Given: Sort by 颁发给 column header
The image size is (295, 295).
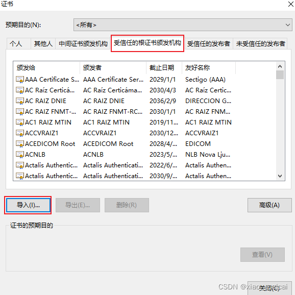Looking at the screenshot, I should pyautogui.click(x=46, y=68).
